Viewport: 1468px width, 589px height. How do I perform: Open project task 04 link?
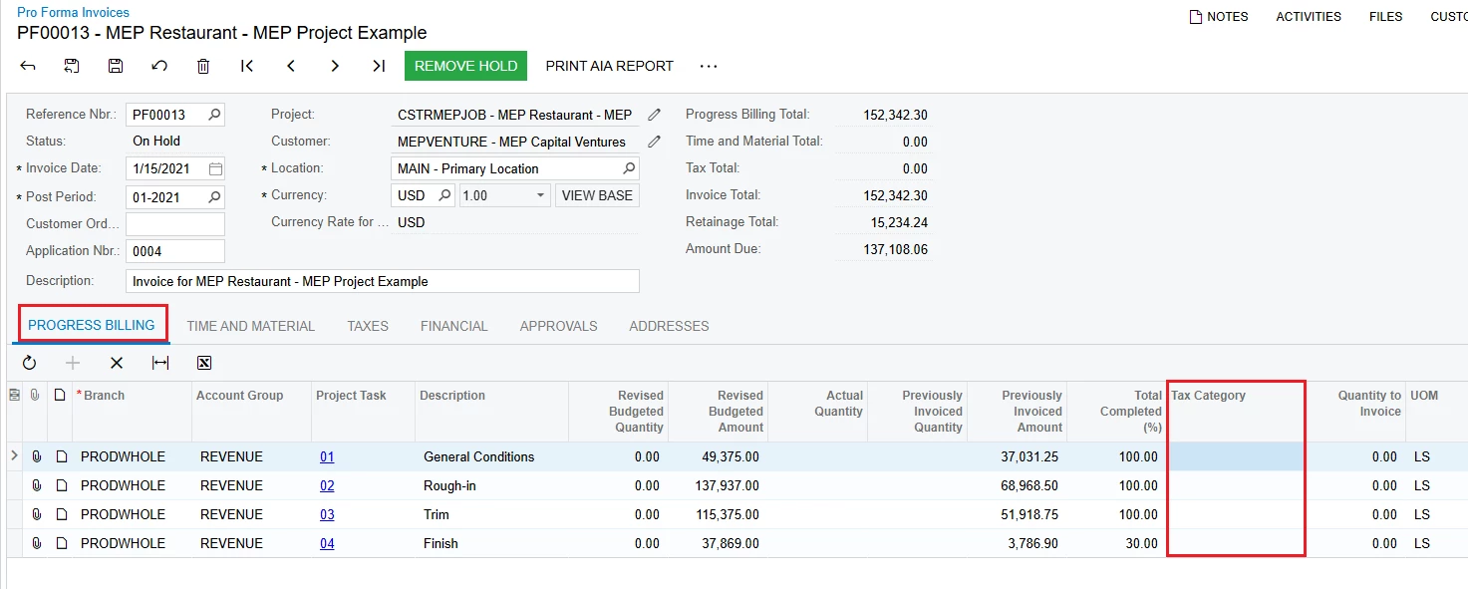[x=327, y=543]
